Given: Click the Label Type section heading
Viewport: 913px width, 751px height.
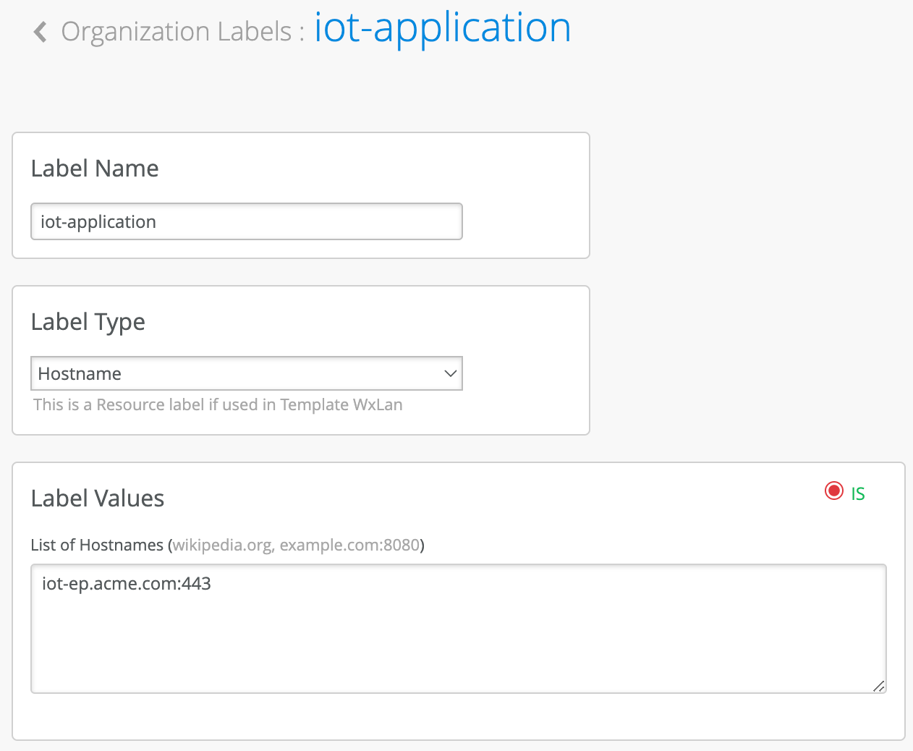Looking at the screenshot, I should pos(88,322).
